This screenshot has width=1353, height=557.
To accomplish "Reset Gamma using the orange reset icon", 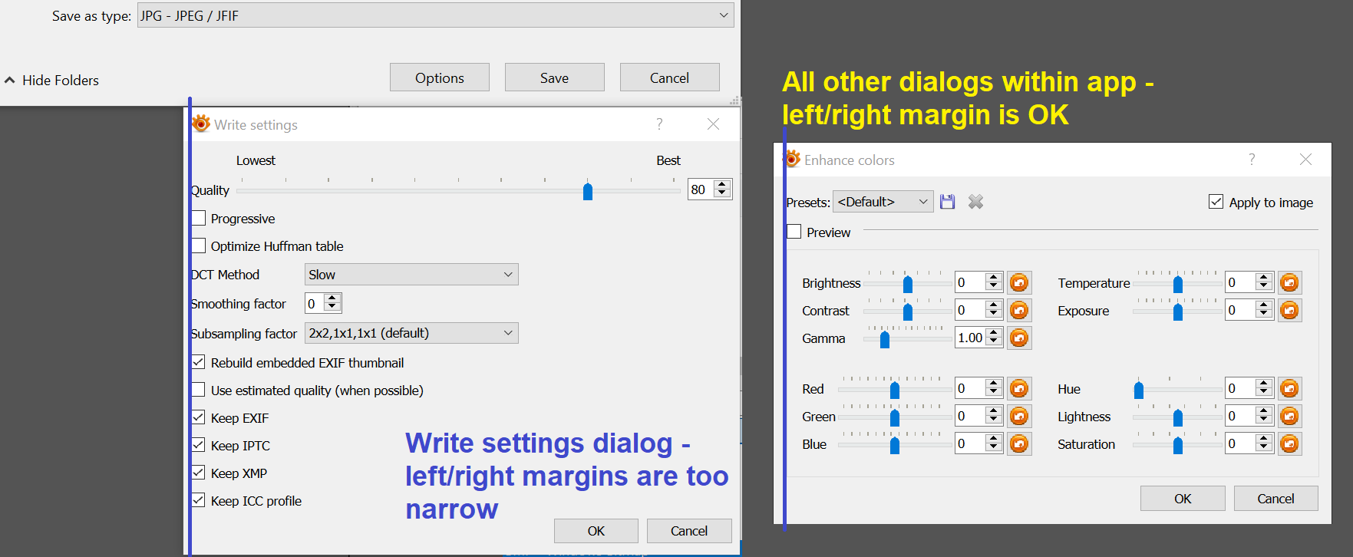I will (1019, 338).
